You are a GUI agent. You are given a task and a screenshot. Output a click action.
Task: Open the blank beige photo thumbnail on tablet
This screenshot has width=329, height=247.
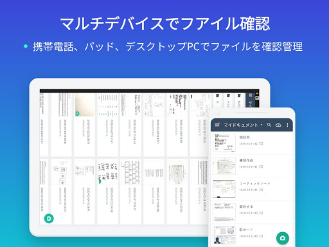click(84, 105)
